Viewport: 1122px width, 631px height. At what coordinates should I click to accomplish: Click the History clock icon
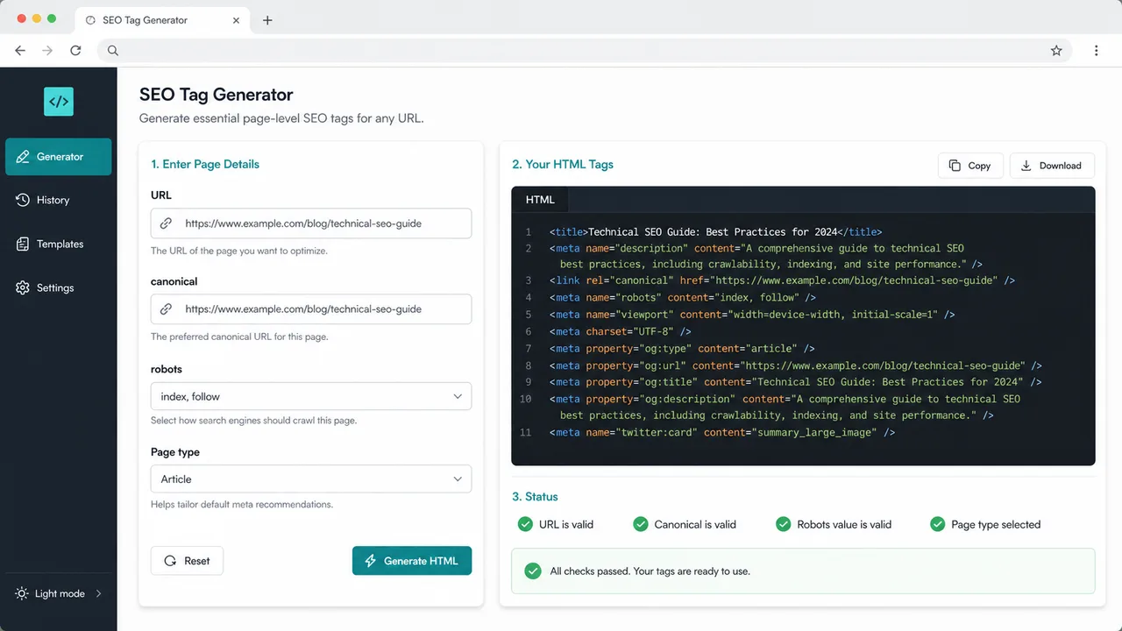tap(23, 200)
